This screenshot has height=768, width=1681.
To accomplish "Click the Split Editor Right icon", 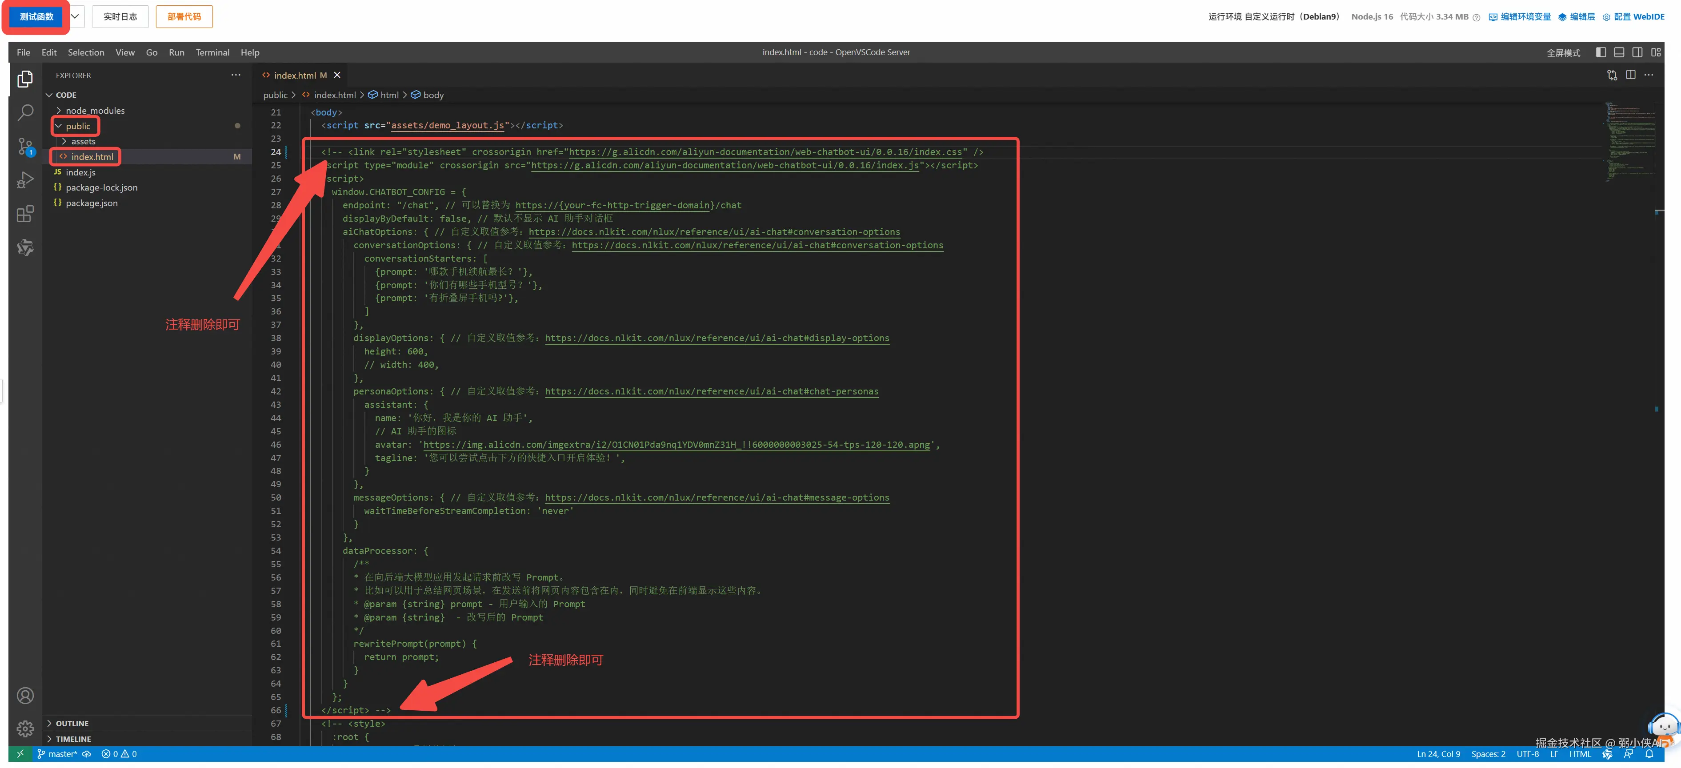I will point(1630,75).
